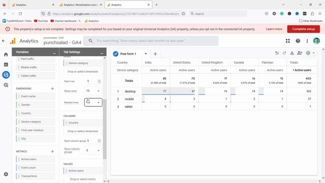Open Other Bookmarks folder
Viewport: 325px width, 183px height.
(x=311, y=21)
